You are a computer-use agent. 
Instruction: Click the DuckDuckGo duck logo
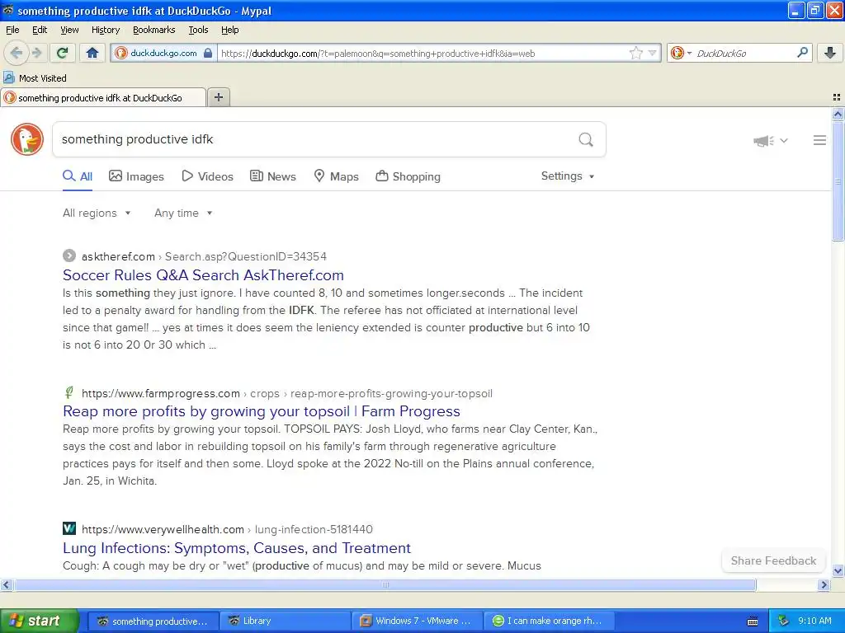(x=27, y=139)
